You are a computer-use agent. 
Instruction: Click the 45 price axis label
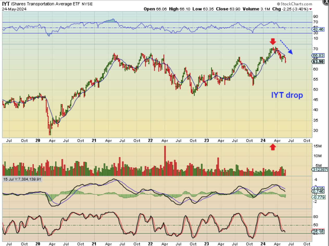(x=315, y=99)
